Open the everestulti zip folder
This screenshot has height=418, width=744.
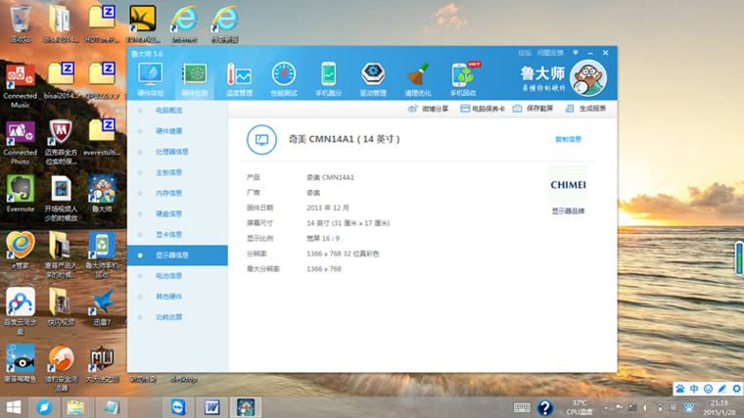coord(102,138)
